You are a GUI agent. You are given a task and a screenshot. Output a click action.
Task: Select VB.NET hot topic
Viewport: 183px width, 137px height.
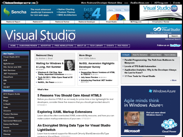(x=15, y=87)
